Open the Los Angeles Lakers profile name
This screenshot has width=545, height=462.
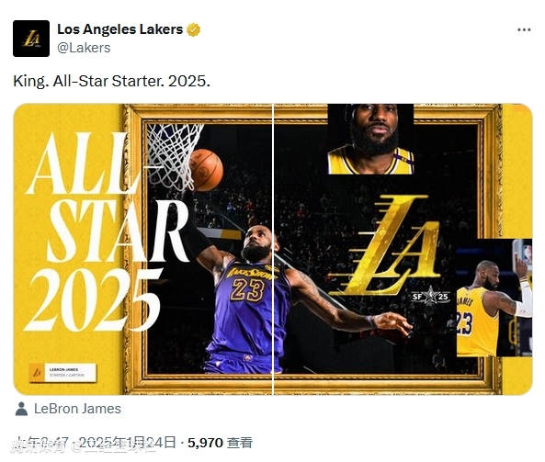pyautogui.click(x=119, y=29)
